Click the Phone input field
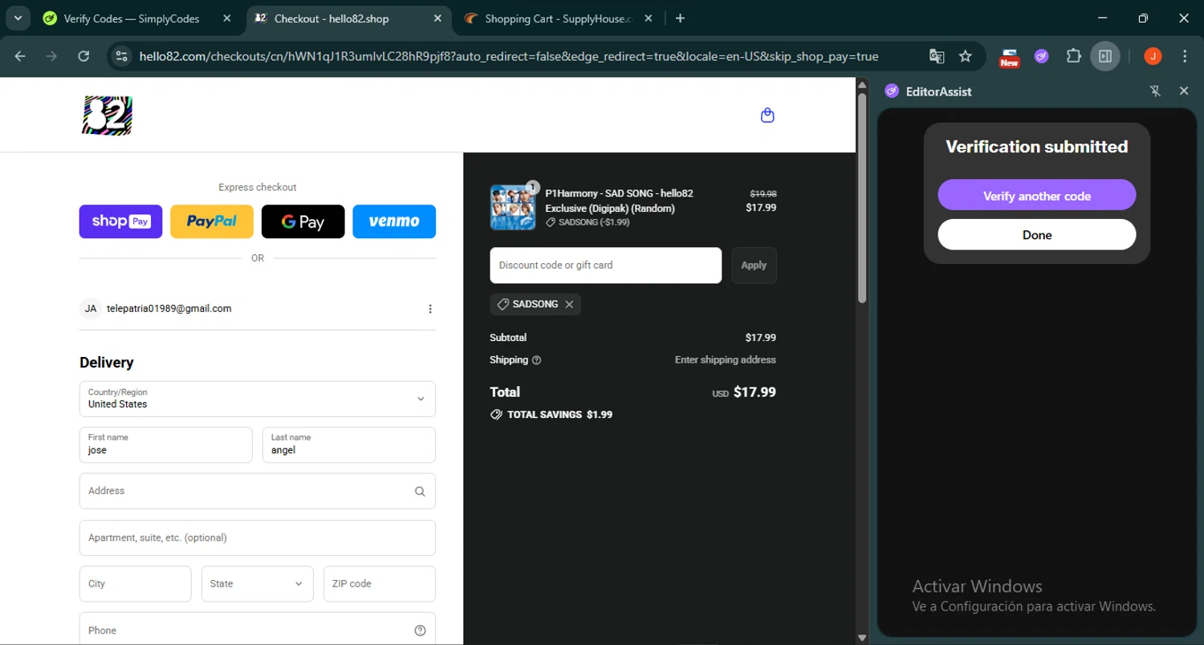This screenshot has height=645, width=1204. pos(258,631)
